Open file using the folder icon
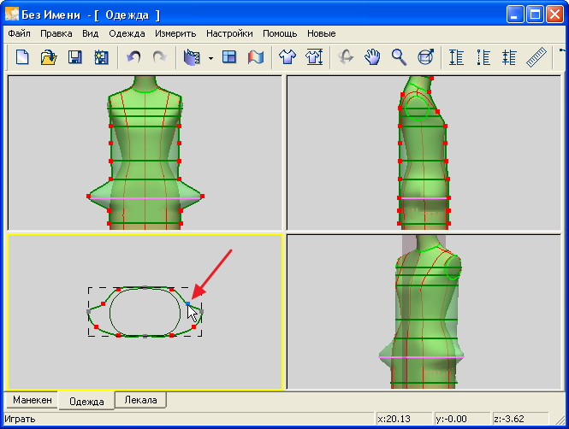 pos(49,57)
